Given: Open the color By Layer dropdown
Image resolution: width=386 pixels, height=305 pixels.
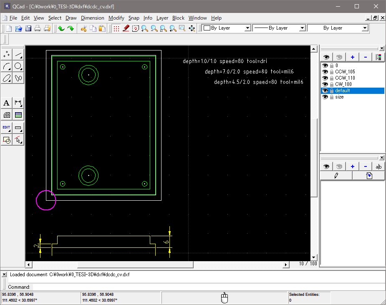Looking at the screenshot, I should 247,28.
